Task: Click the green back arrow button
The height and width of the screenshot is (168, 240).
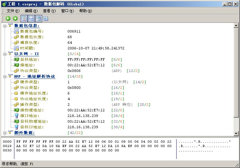Action: tap(8, 18)
